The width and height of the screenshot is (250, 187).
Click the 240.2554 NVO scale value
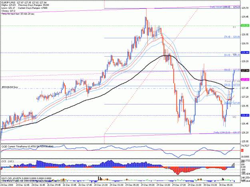pyautogui.click(x=246, y=177)
